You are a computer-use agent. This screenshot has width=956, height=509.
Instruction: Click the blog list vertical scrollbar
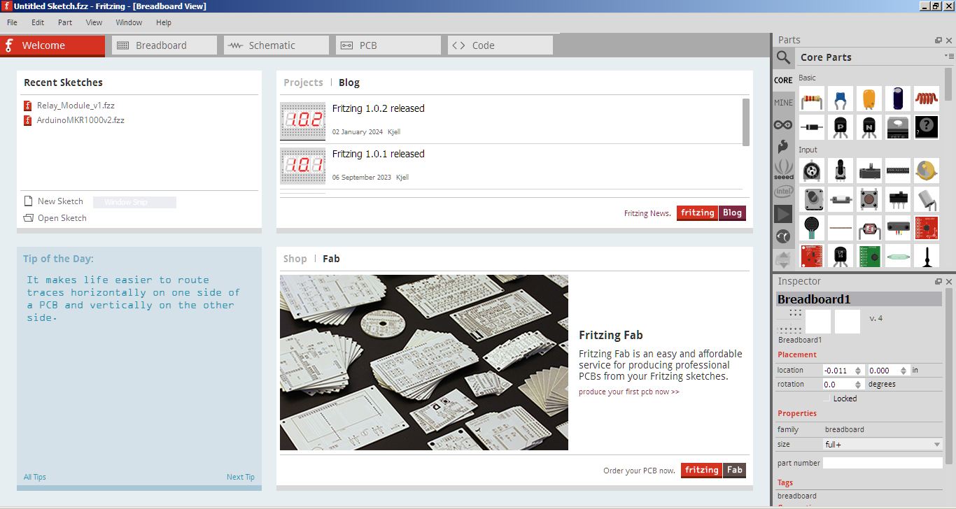click(746, 122)
